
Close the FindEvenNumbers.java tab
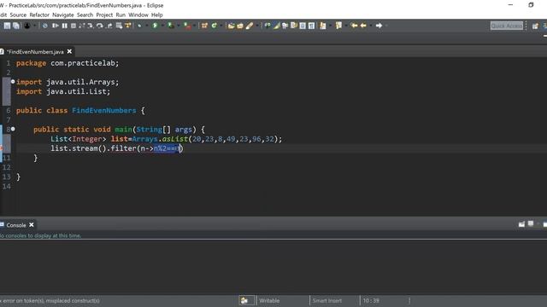click(69, 51)
